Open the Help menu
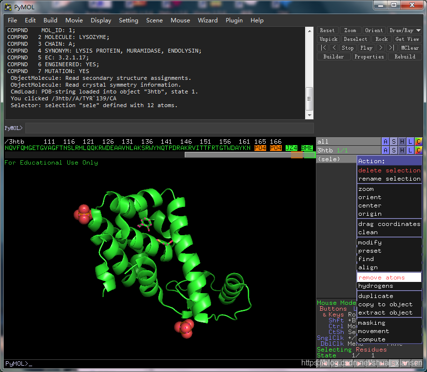This screenshot has height=372, width=427. click(257, 20)
